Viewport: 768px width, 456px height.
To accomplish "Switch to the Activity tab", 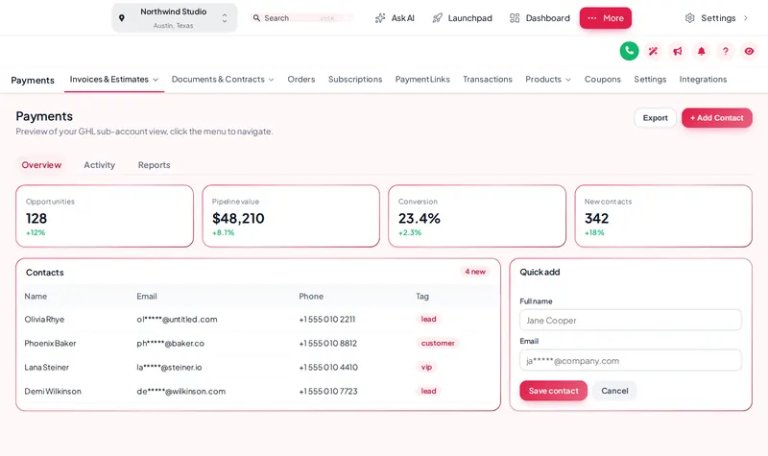I will (100, 165).
